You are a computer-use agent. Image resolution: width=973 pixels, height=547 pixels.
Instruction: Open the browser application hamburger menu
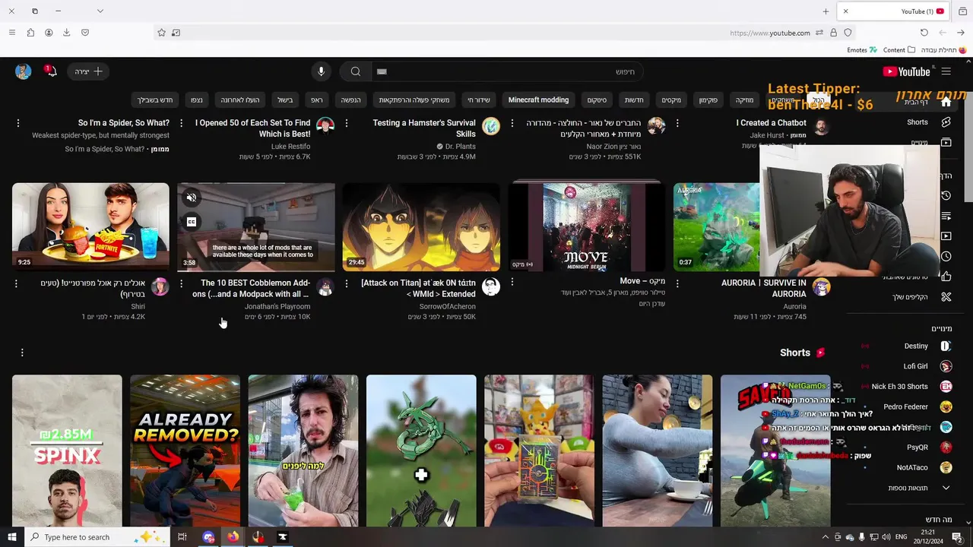point(11,33)
